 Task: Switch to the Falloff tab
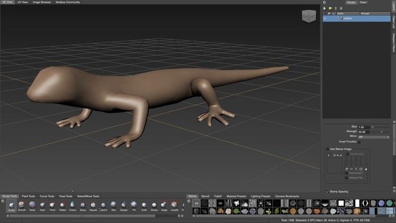[218, 196]
